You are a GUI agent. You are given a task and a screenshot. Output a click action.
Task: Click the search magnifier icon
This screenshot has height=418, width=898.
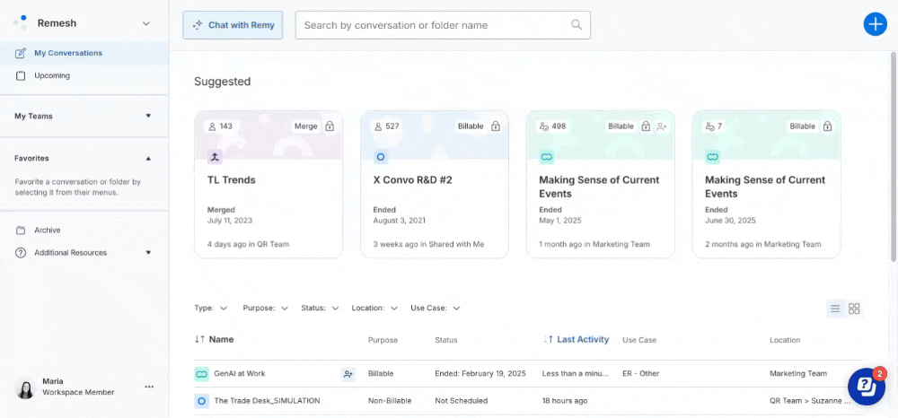(577, 25)
